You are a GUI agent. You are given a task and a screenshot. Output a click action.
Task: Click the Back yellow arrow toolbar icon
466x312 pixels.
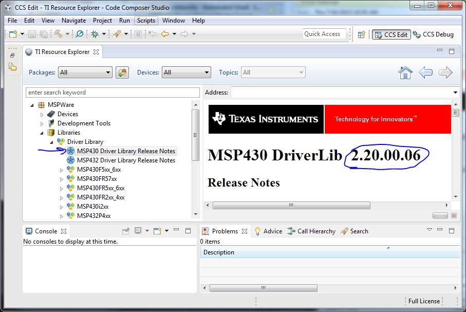(165, 34)
